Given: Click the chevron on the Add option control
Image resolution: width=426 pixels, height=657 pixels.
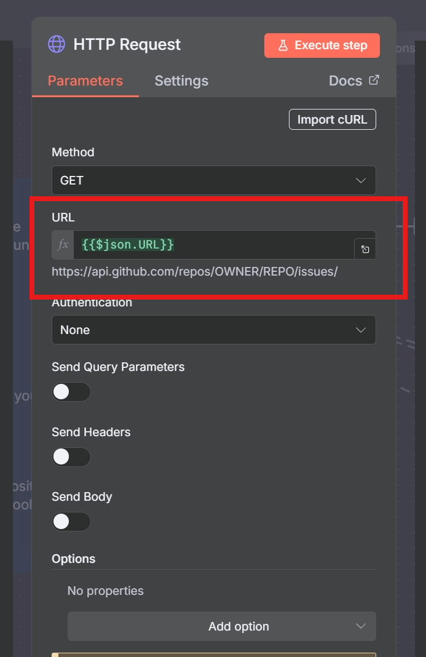Looking at the screenshot, I should coord(362,626).
